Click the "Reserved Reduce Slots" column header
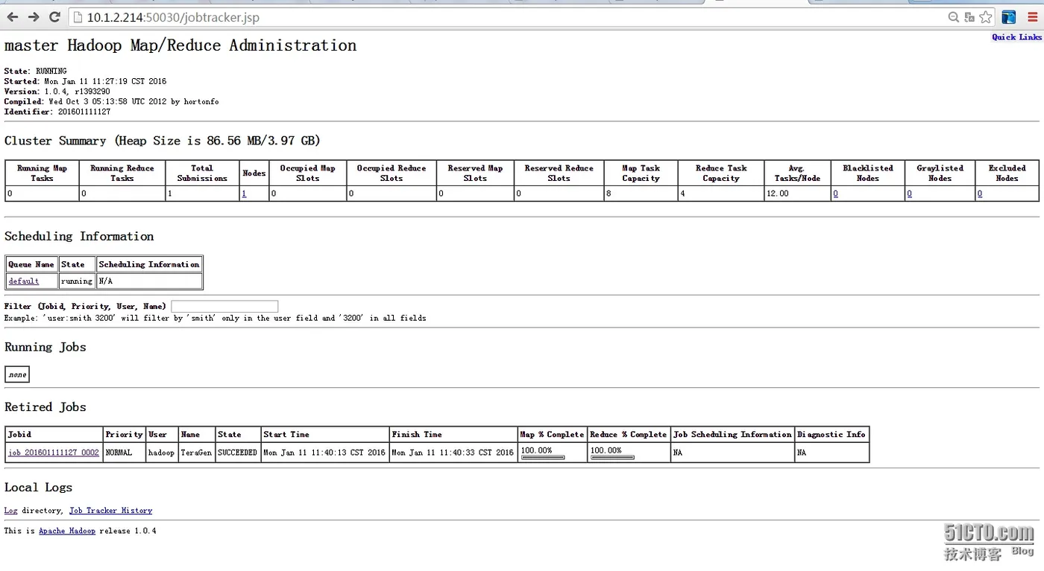1044x571 pixels. tap(559, 173)
